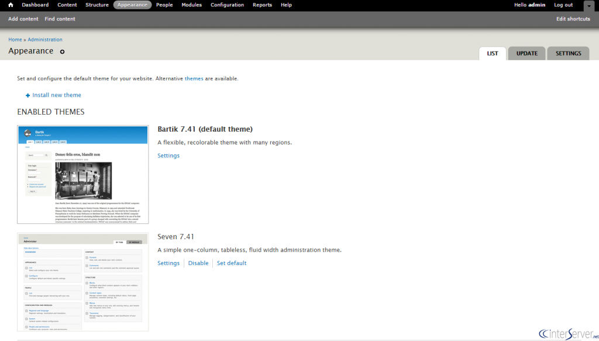Switch to the UPDATE tab
This screenshot has height=341, width=599.
tap(527, 53)
